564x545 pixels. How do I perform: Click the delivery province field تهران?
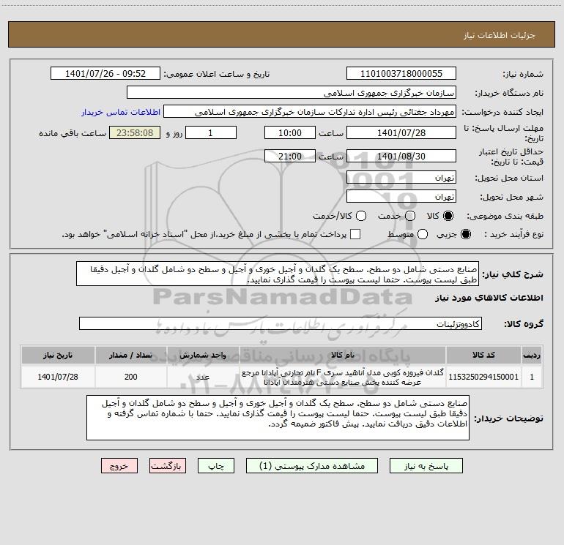401,177
